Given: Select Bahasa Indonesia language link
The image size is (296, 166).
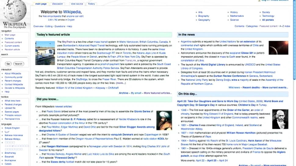Looking at the screenshot, I should point(14,135).
